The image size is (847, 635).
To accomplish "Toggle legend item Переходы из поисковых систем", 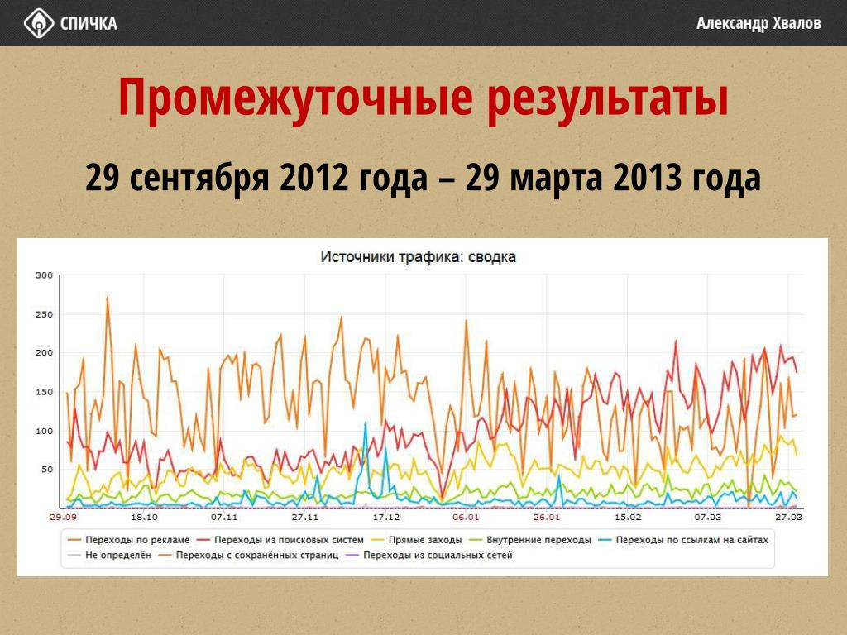I will coord(280,540).
